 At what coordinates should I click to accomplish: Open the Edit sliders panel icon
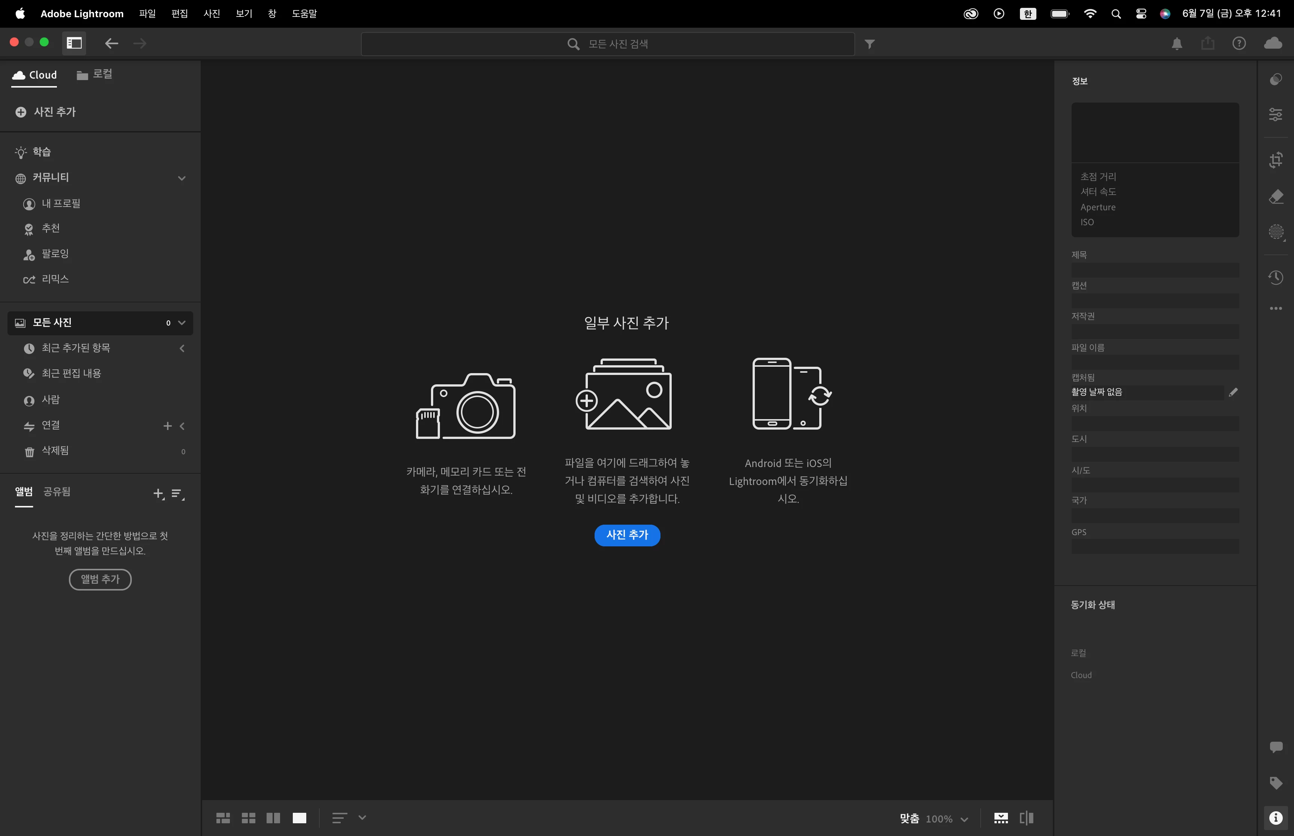pyautogui.click(x=1276, y=115)
